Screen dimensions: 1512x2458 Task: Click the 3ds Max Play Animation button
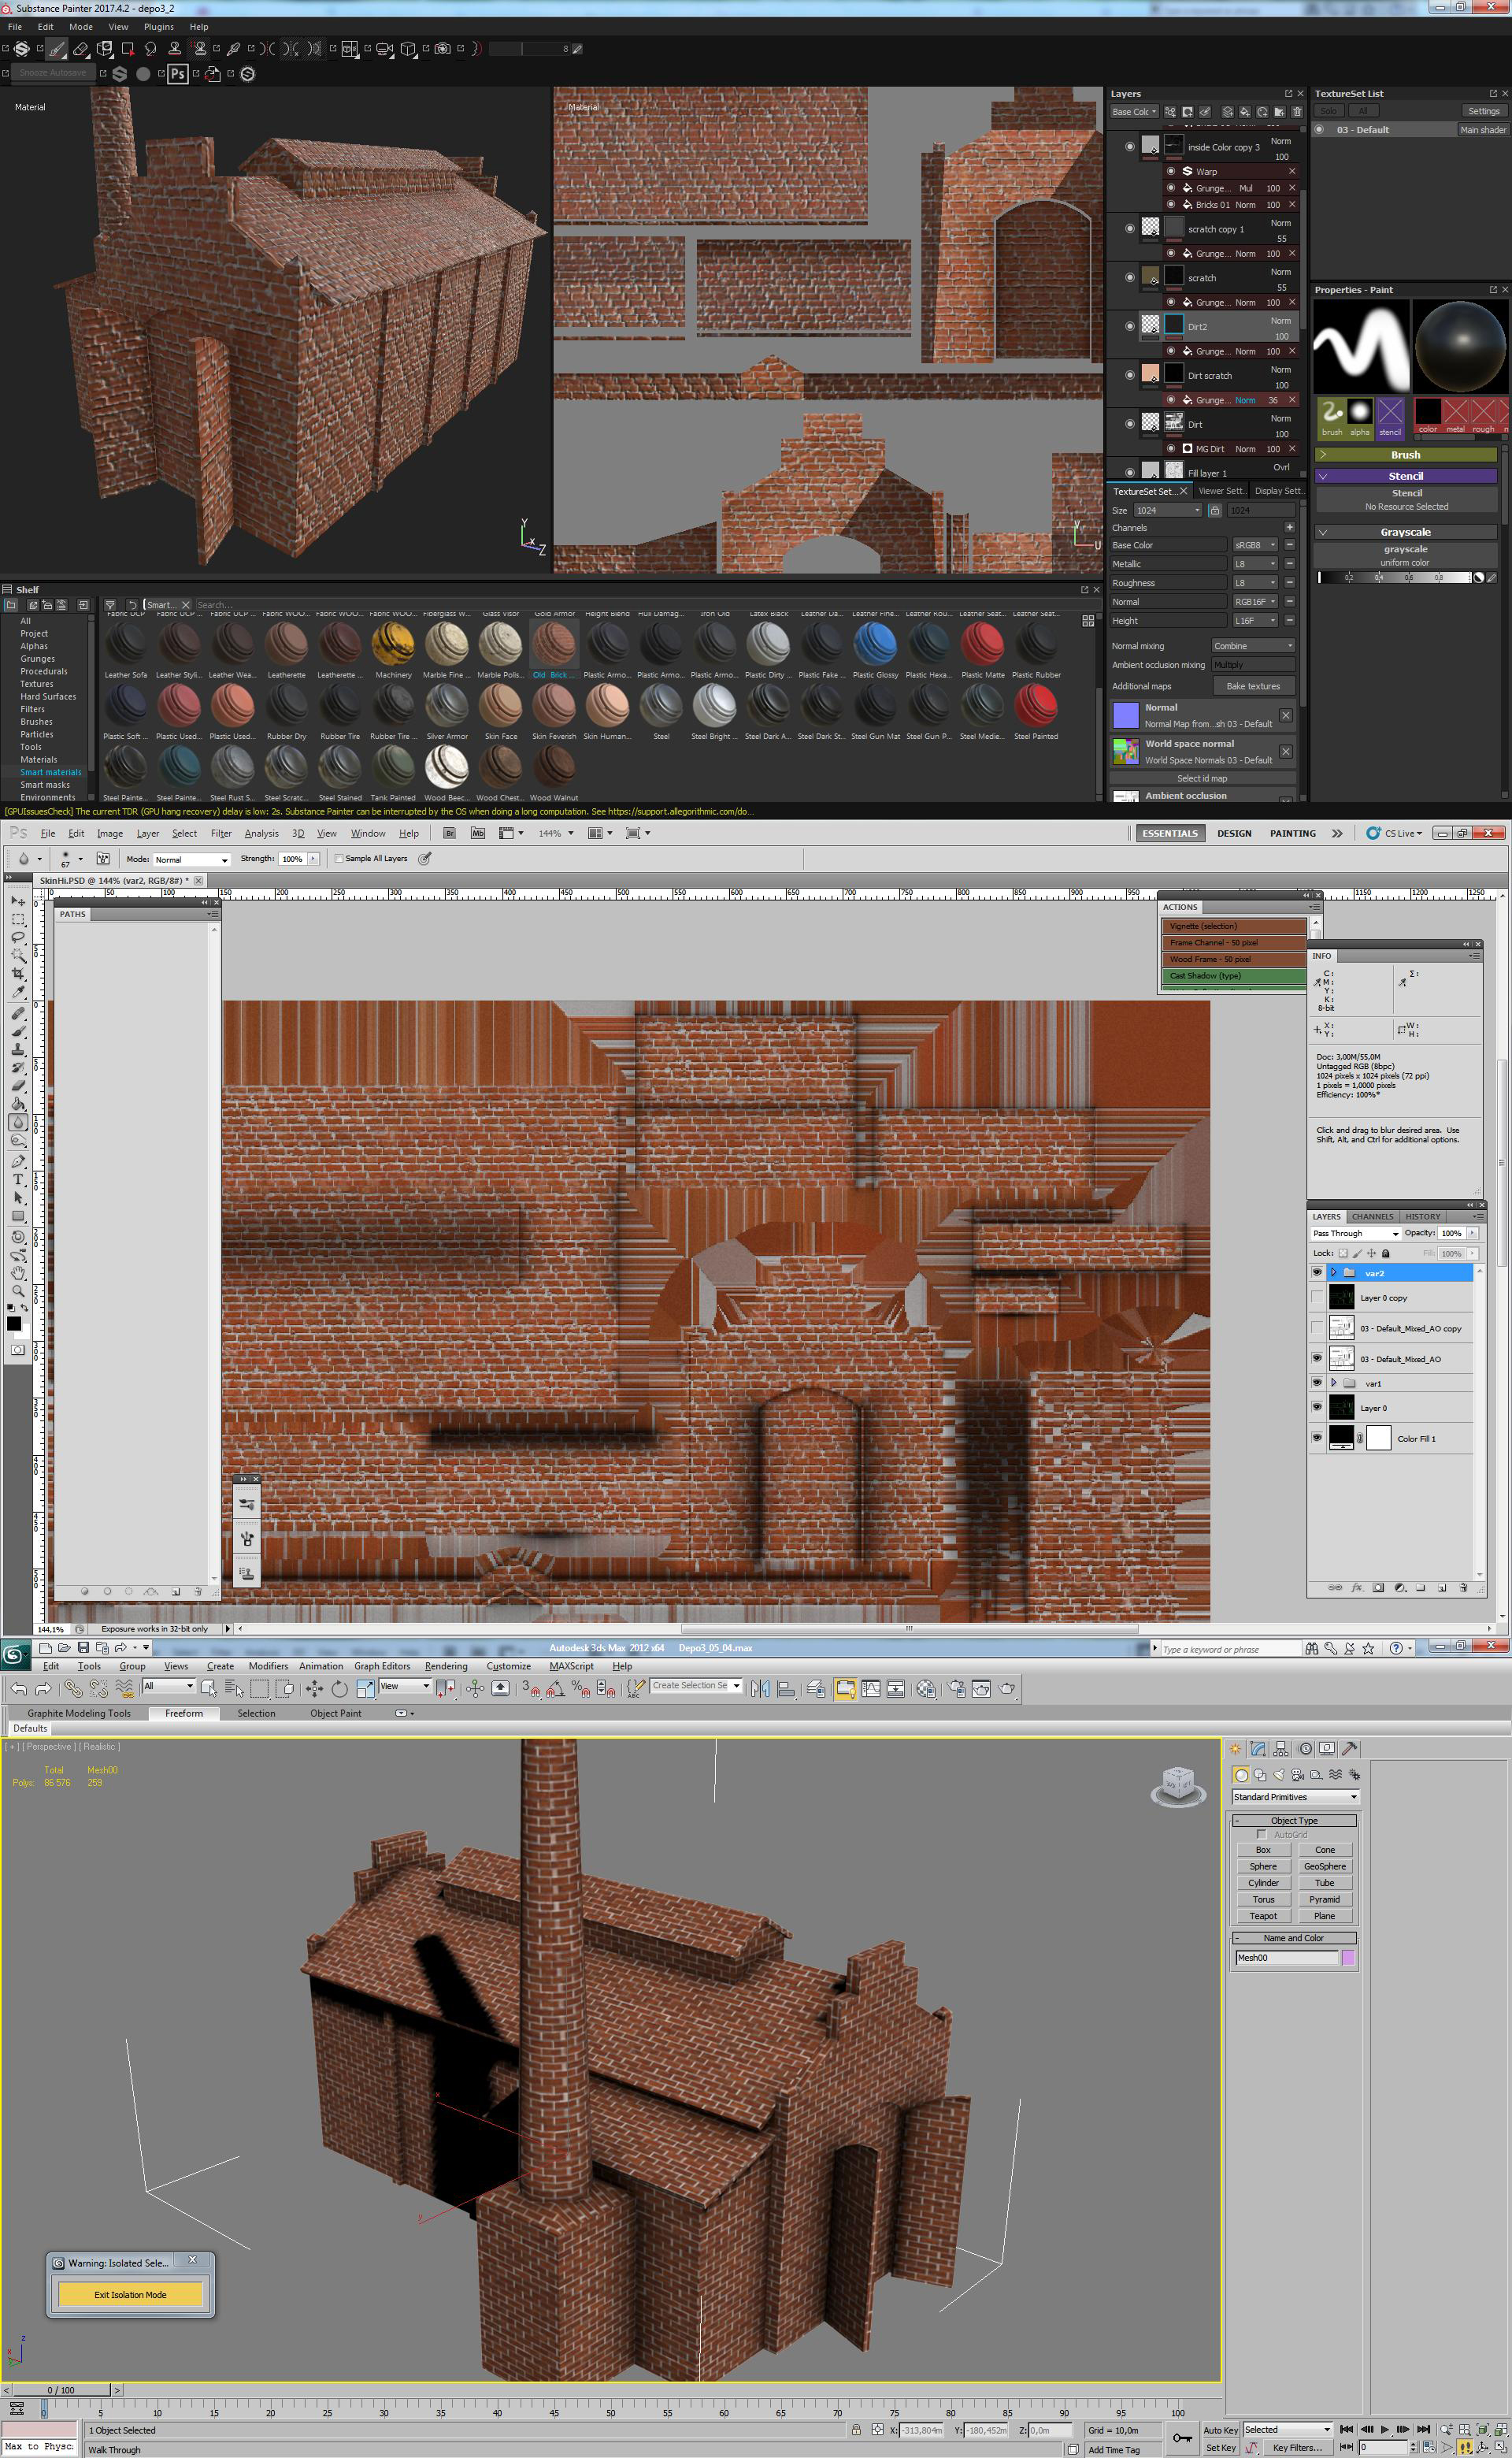click(1384, 2429)
